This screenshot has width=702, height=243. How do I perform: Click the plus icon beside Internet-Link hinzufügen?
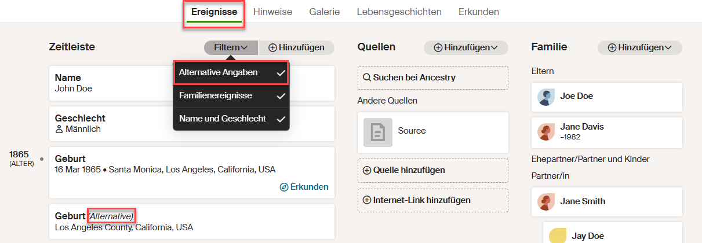click(x=367, y=200)
